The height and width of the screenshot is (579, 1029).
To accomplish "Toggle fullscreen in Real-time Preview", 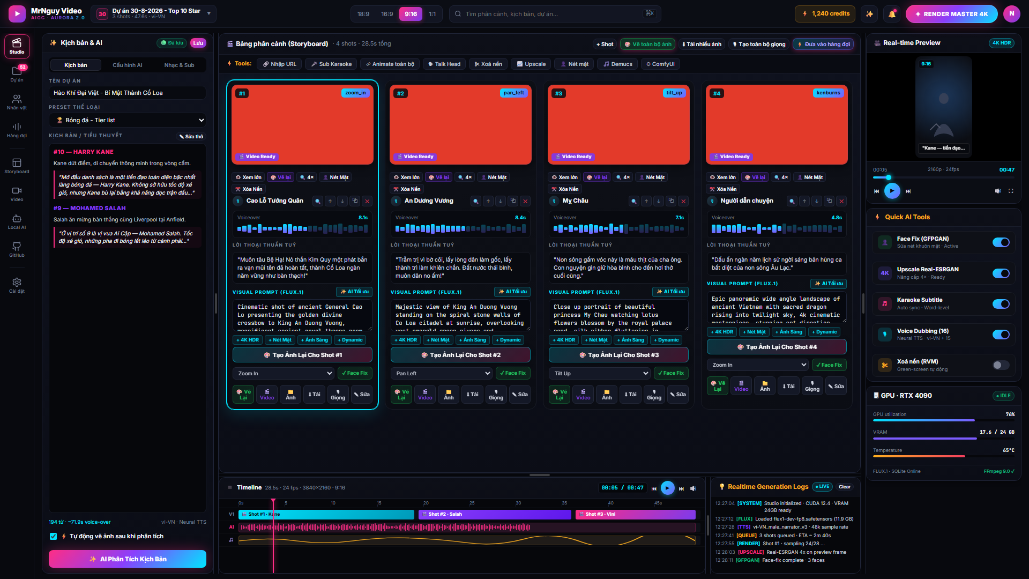I will (1011, 191).
